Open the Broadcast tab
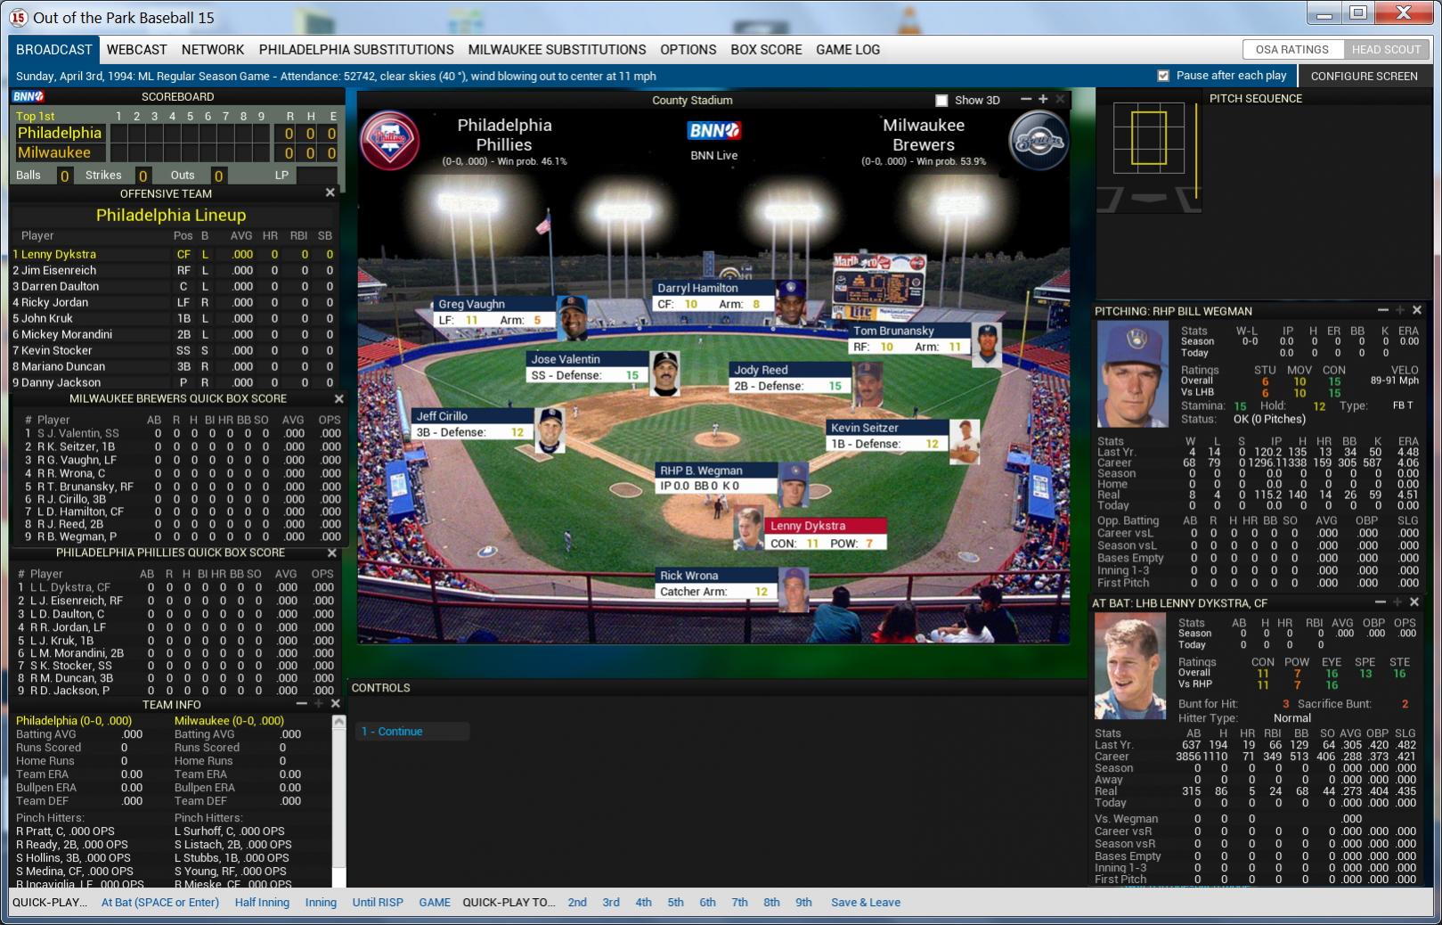 point(54,50)
